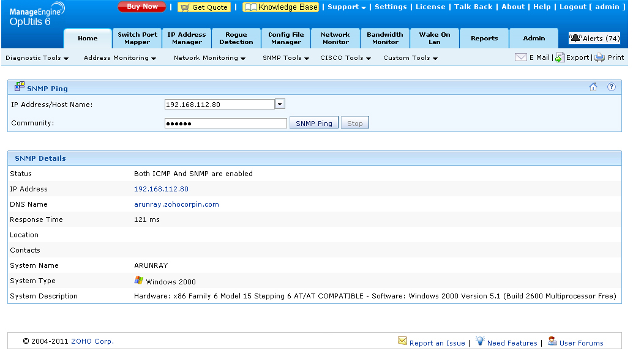Expand IP Address/Host Name dropdown arrow

point(280,104)
